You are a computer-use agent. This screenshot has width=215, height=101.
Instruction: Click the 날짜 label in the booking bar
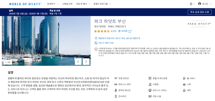point(11,11)
